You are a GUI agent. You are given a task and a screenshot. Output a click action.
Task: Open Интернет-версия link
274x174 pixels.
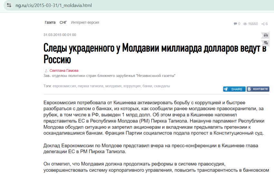(x=85, y=23)
